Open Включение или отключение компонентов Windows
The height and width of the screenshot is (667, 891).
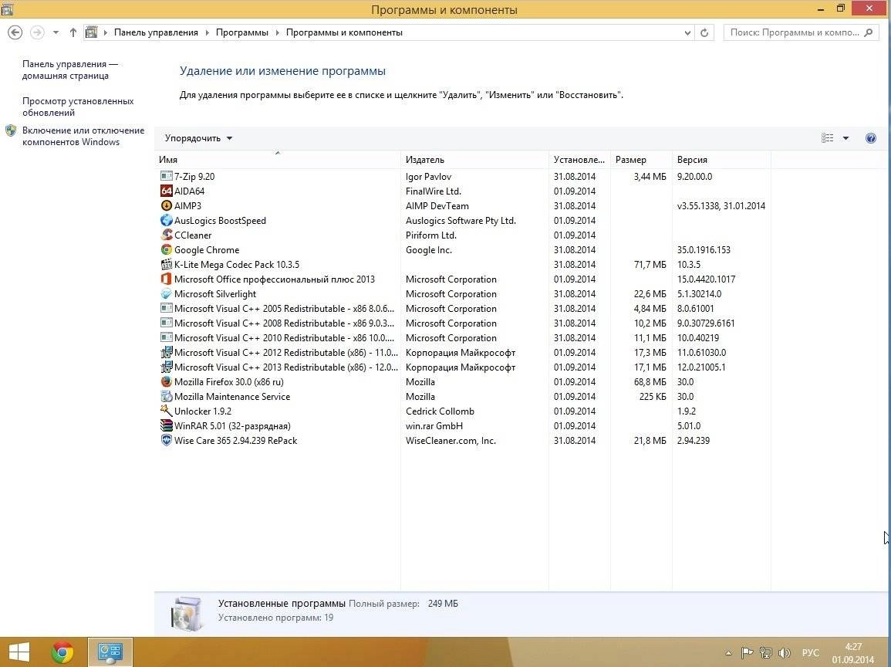click(x=83, y=136)
